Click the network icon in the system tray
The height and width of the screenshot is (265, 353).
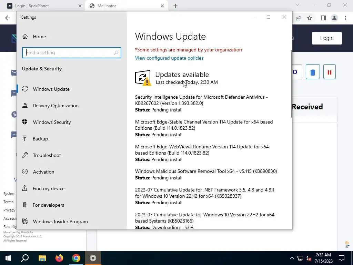tap(300, 258)
